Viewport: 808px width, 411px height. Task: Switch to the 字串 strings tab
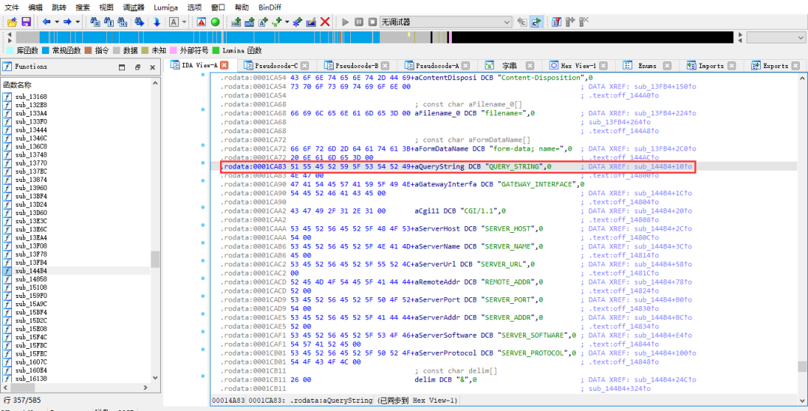click(509, 65)
